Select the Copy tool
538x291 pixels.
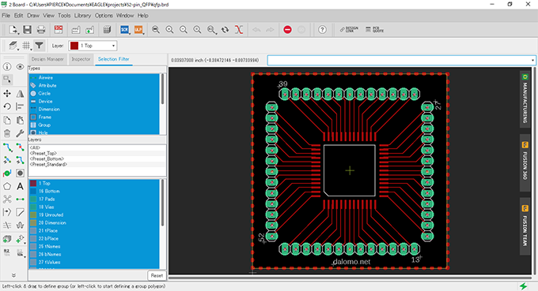click(7, 120)
